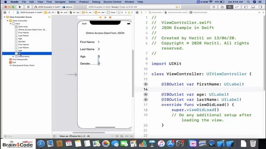Collapse View Controller Scene in the outline
The height and width of the screenshot is (149, 266).
point(5,17)
